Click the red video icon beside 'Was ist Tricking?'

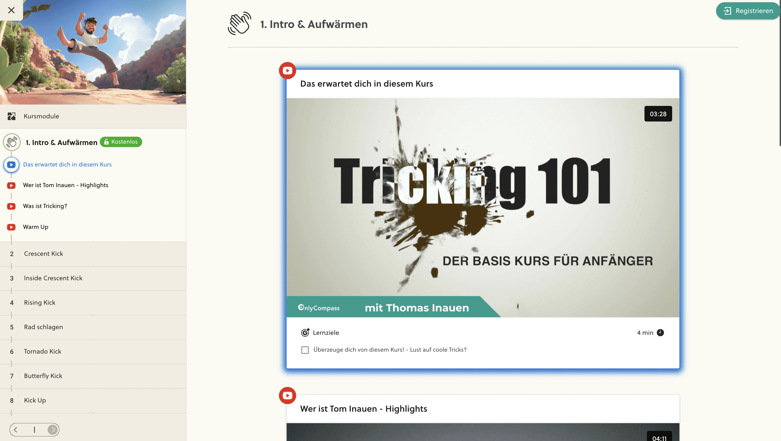(x=11, y=206)
